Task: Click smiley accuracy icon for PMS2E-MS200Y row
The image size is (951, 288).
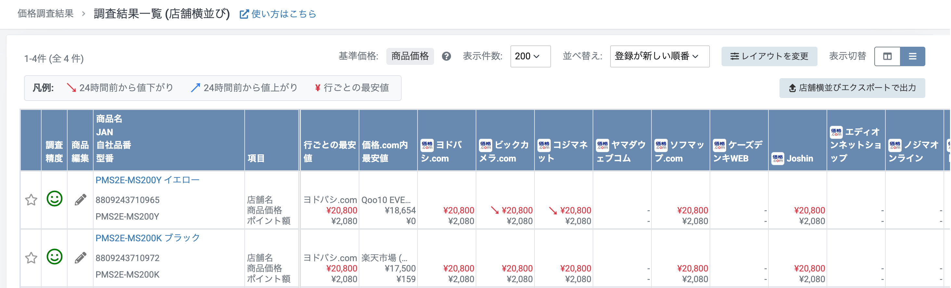Action: (54, 199)
